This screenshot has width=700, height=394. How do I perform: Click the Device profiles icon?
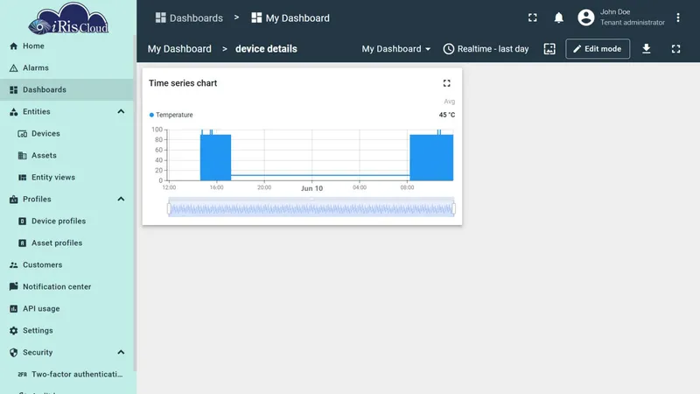tap(23, 222)
